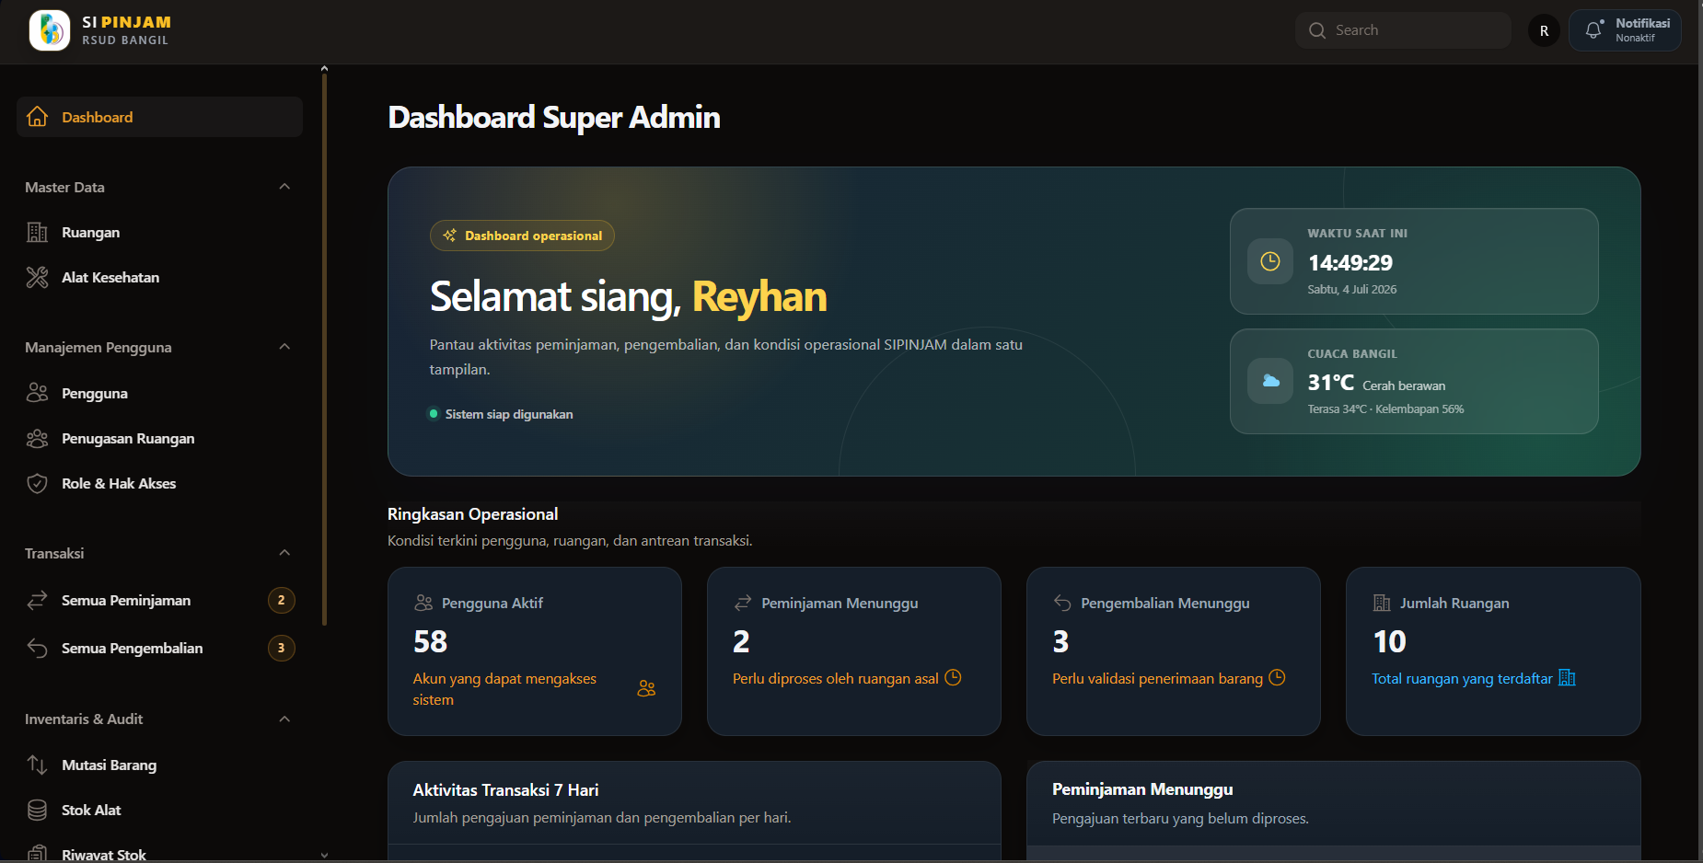Collapse the Master Data section
Screen dimensions: 1703x863
click(284, 187)
